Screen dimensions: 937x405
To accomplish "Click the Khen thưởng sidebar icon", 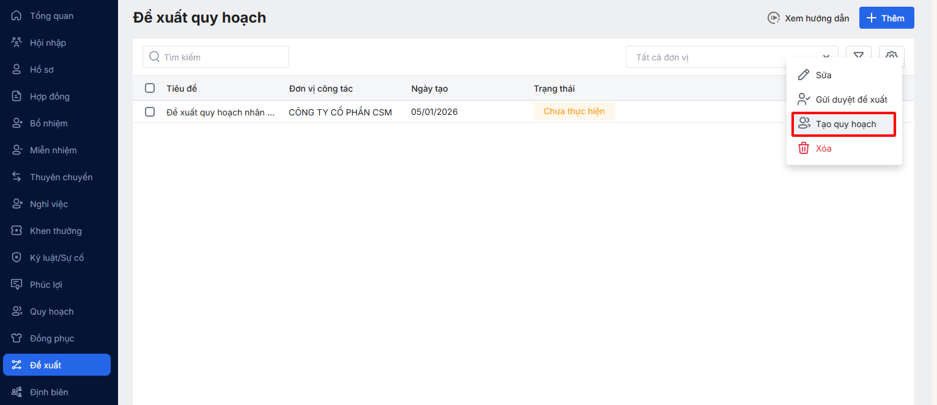I will (x=17, y=231).
